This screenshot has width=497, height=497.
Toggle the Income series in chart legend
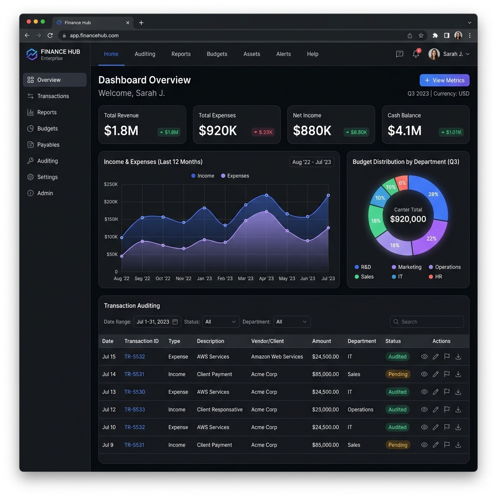point(203,176)
